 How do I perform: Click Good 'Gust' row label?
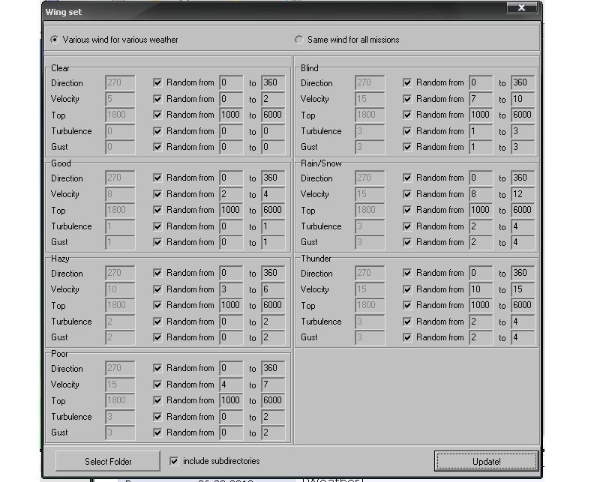click(59, 242)
